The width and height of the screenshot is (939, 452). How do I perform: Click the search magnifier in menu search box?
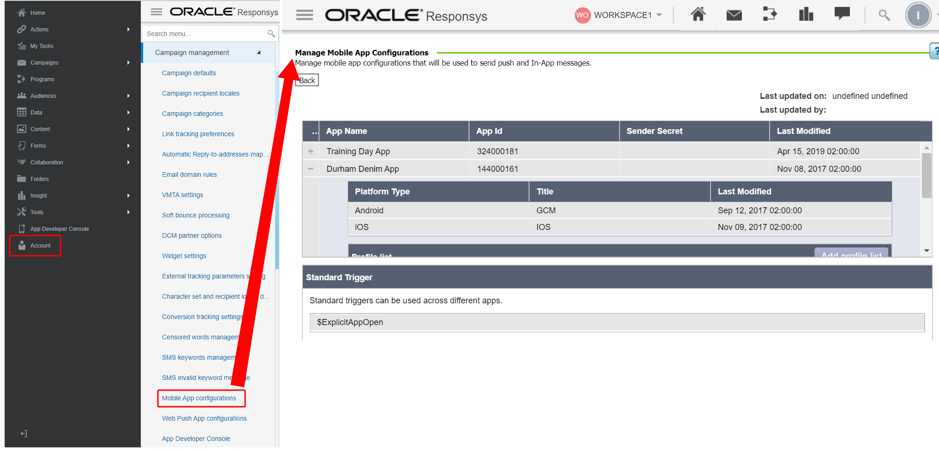pyautogui.click(x=271, y=34)
